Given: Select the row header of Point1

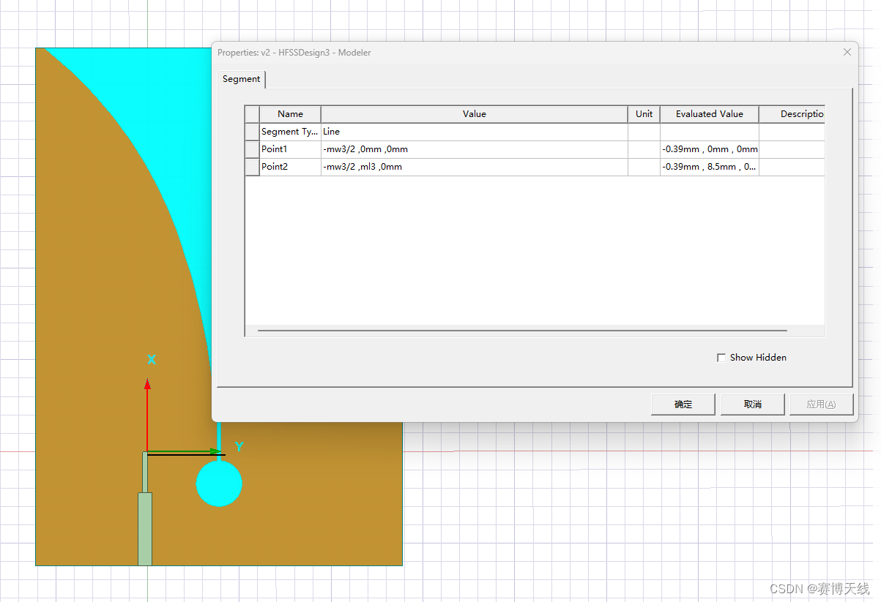Looking at the screenshot, I should tap(252, 149).
